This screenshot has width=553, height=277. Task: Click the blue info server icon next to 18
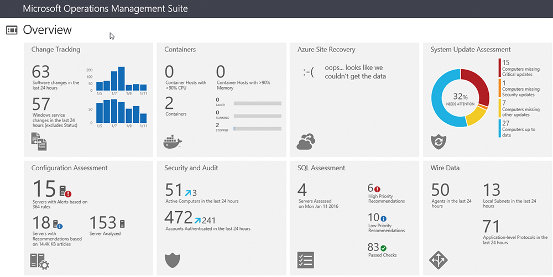point(58,224)
